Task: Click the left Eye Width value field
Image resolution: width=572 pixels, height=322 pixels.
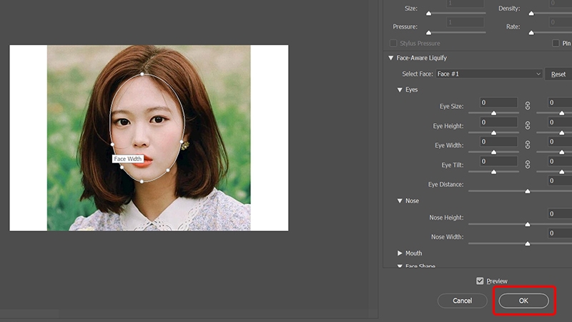Action: click(x=498, y=142)
